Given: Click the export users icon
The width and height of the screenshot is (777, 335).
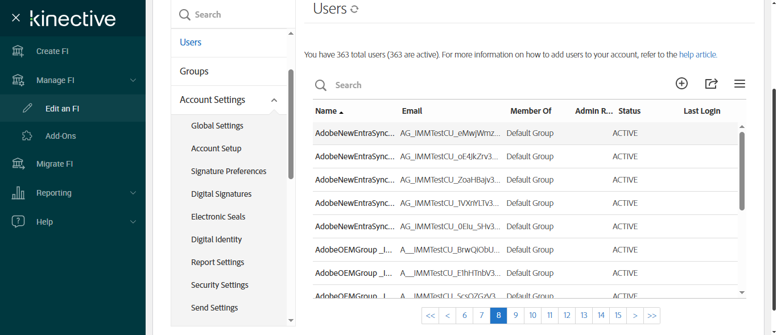Looking at the screenshot, I should tap(711, 84).
